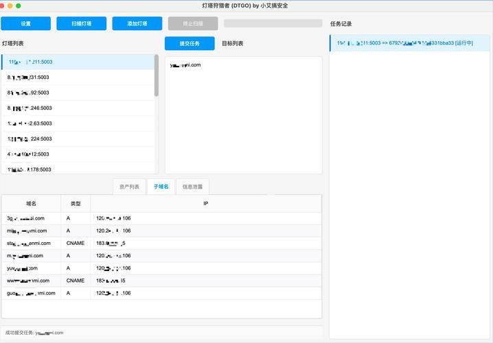The width and height of the screenshot is (493, 343).
Task: Switch to the 信息泄露 tab
Action: tap(192, 187)
